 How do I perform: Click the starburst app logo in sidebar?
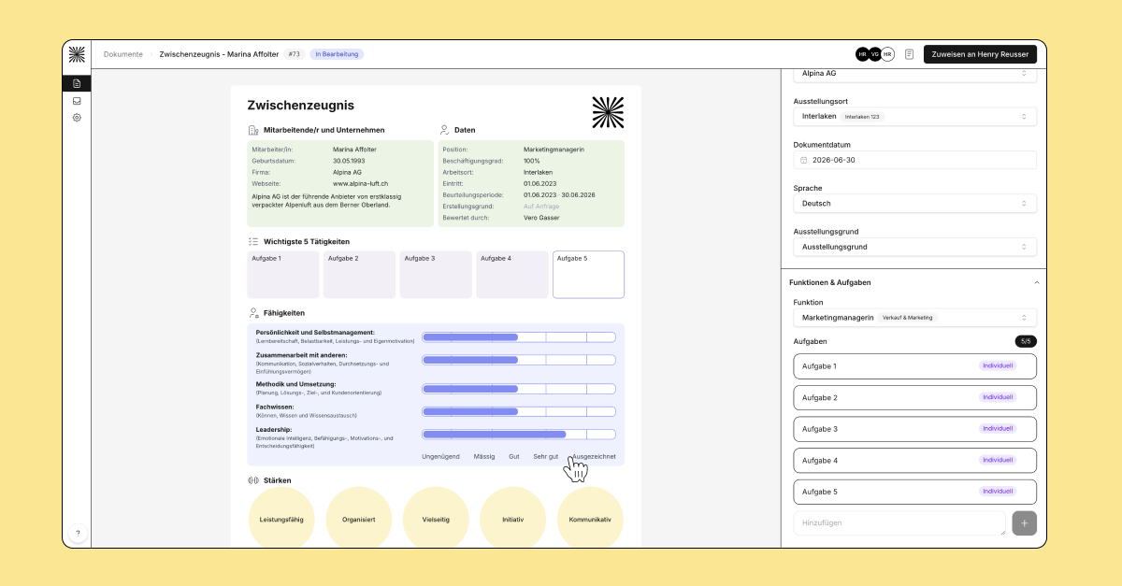click(77, 54)
